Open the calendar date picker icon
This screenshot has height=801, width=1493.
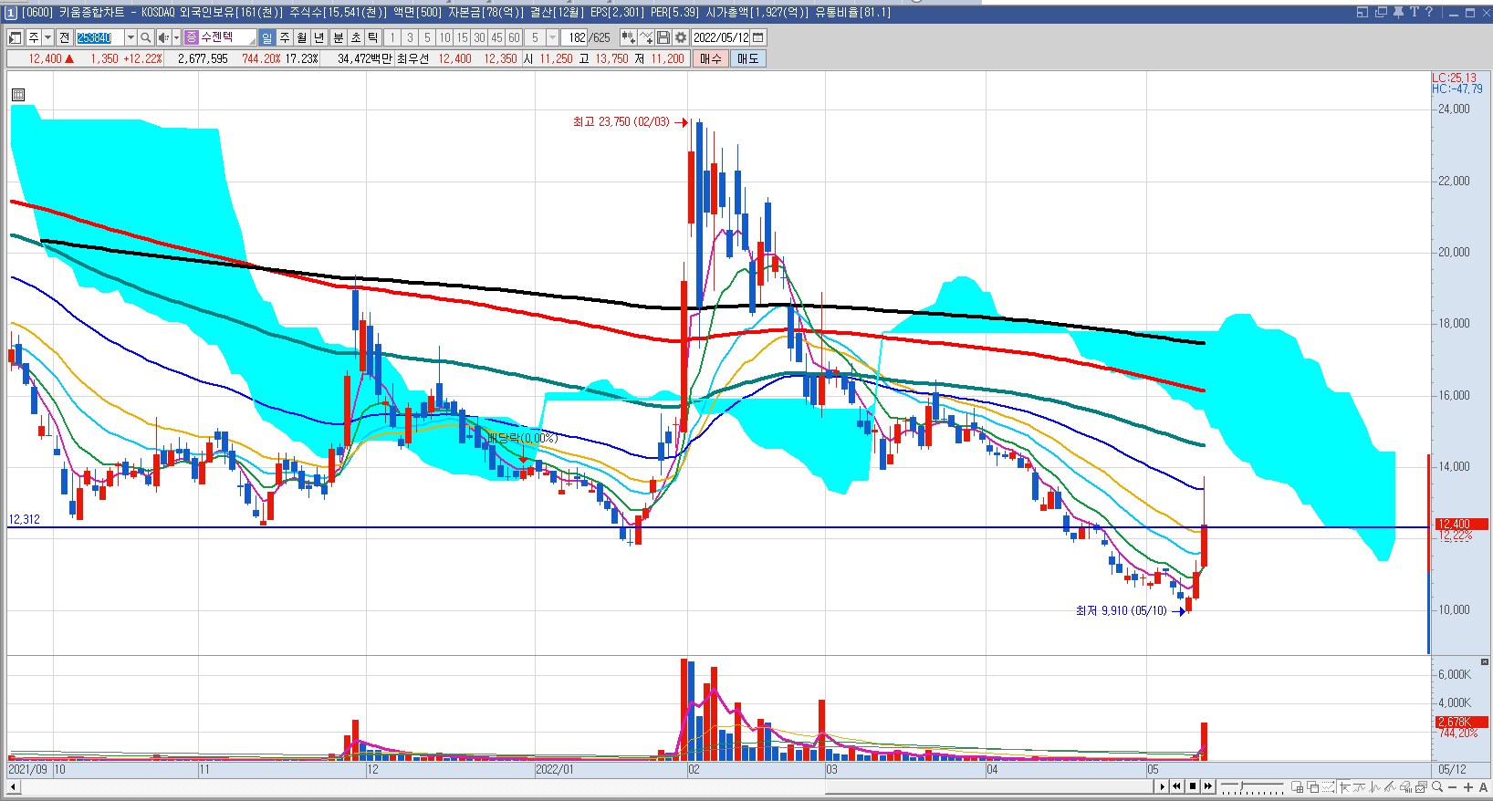[x=758, y=37]
